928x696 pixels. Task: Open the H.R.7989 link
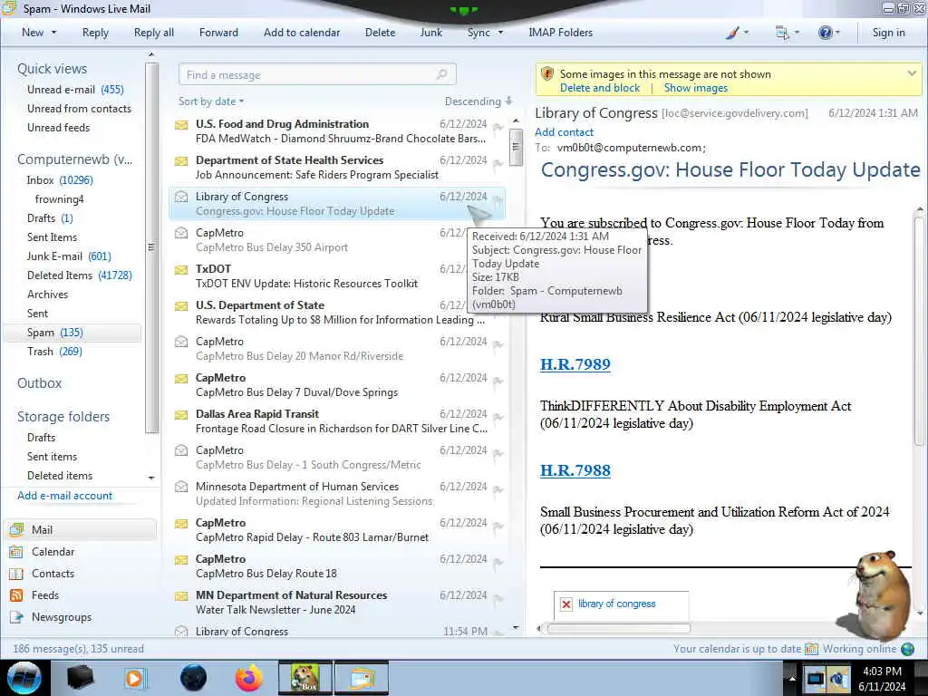point(575,364)
